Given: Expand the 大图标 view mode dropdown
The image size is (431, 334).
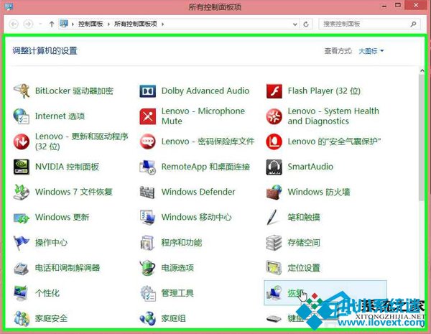Looking at the screenshot, I should [371, 51].
